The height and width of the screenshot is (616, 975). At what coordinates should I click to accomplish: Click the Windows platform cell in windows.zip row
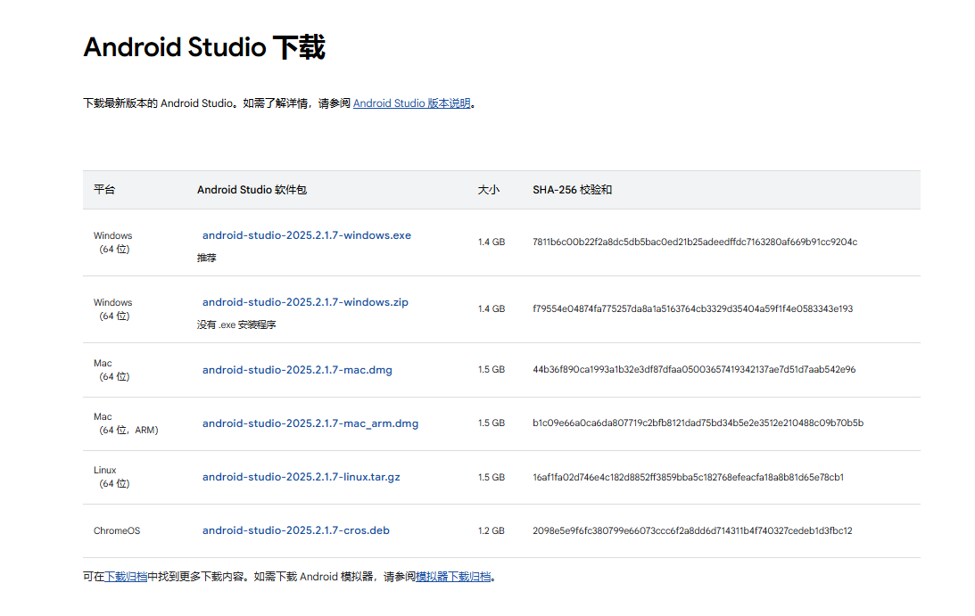[113, 309]
